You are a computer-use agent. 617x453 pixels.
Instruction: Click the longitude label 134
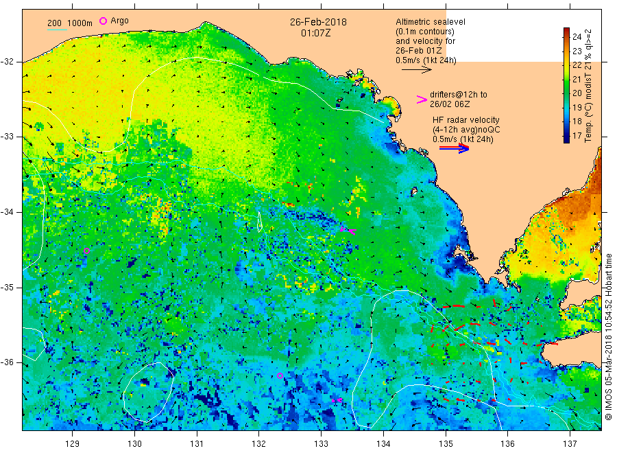pyautogui.click(x=383, y=444)
